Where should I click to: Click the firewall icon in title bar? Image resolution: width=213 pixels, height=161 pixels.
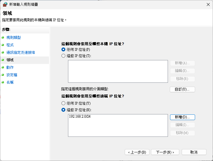click(5, 4)
